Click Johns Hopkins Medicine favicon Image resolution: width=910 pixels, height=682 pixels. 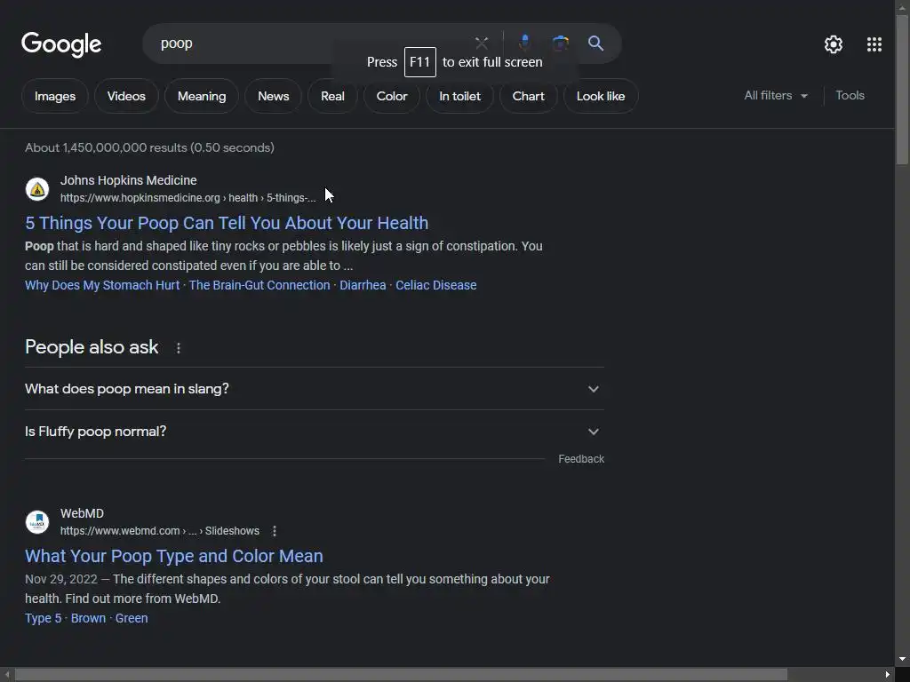click(37, 189)
